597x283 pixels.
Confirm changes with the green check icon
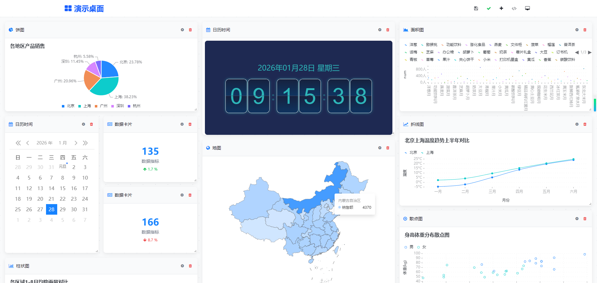point(488,8)
